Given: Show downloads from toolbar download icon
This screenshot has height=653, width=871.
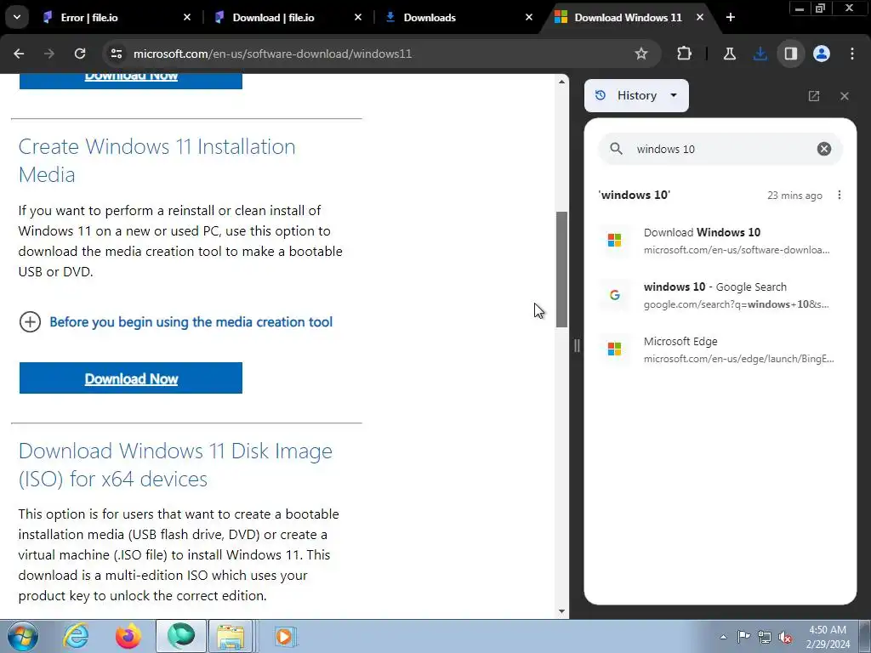Looking at the screenshot, I should click(760, 54).
